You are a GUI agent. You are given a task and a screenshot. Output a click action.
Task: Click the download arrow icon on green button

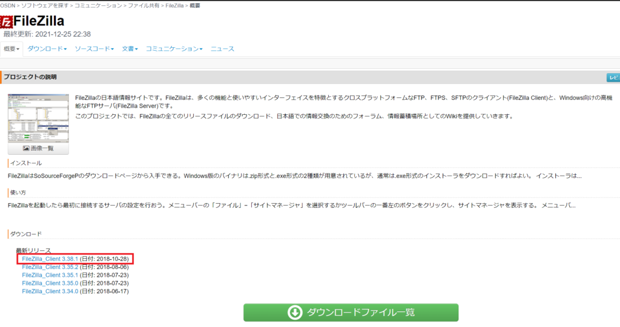295,312
